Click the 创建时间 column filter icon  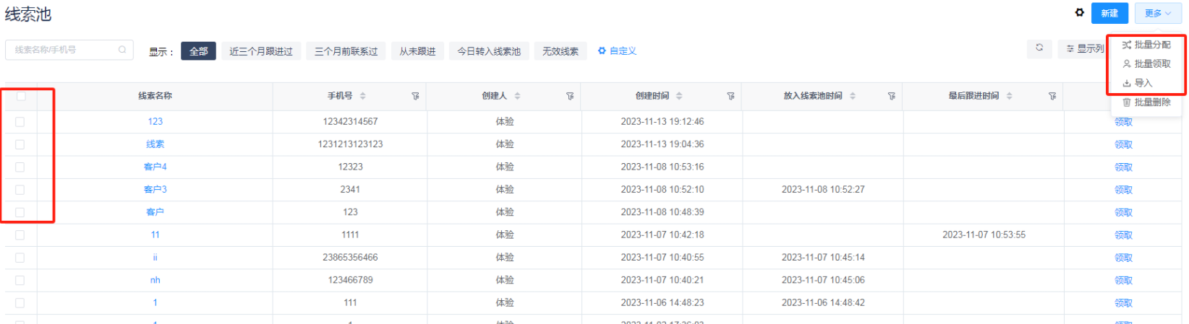pyautogui.click(x=730, y=96)
